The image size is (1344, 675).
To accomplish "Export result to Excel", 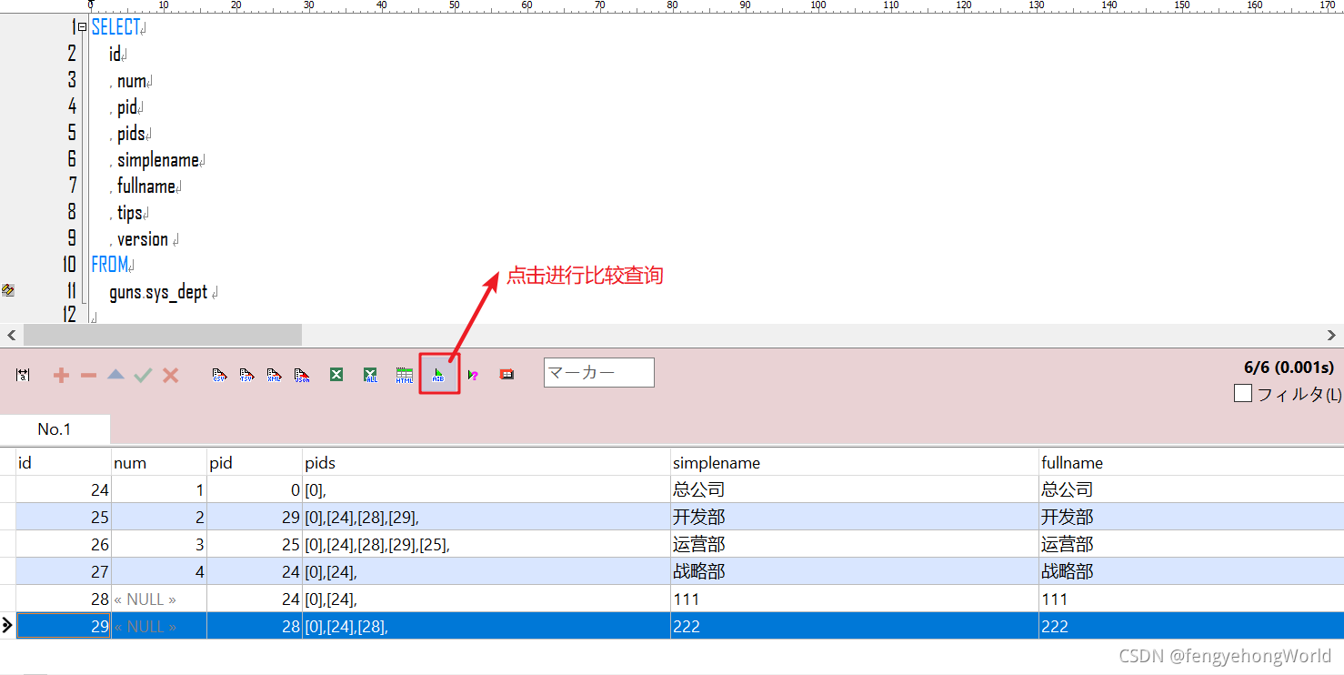I will [x=336, y=374].
